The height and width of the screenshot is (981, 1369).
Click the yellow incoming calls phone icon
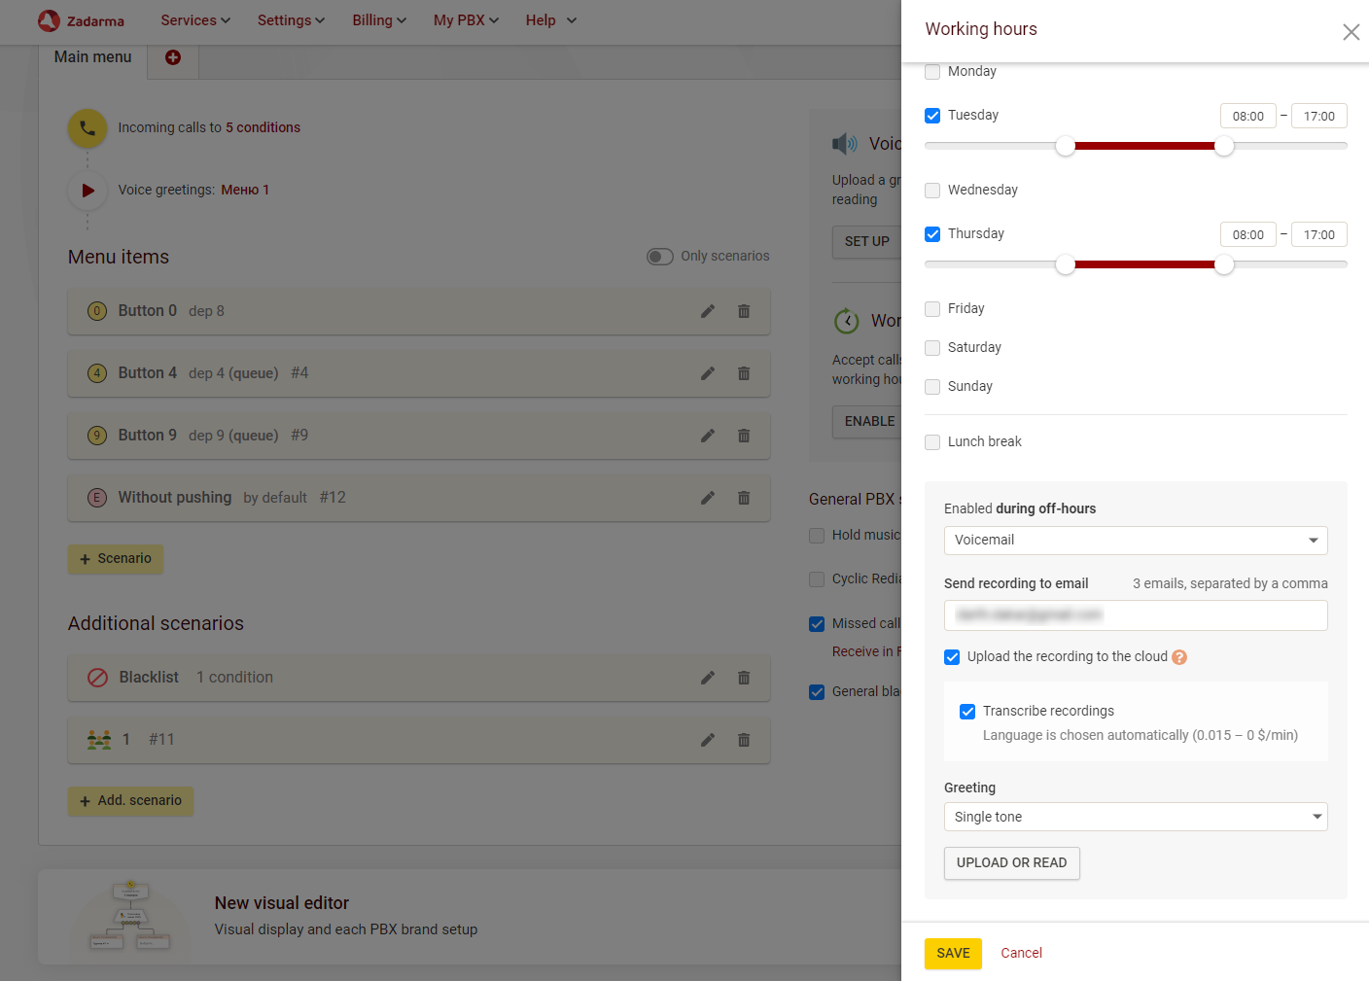pos(88,127)
